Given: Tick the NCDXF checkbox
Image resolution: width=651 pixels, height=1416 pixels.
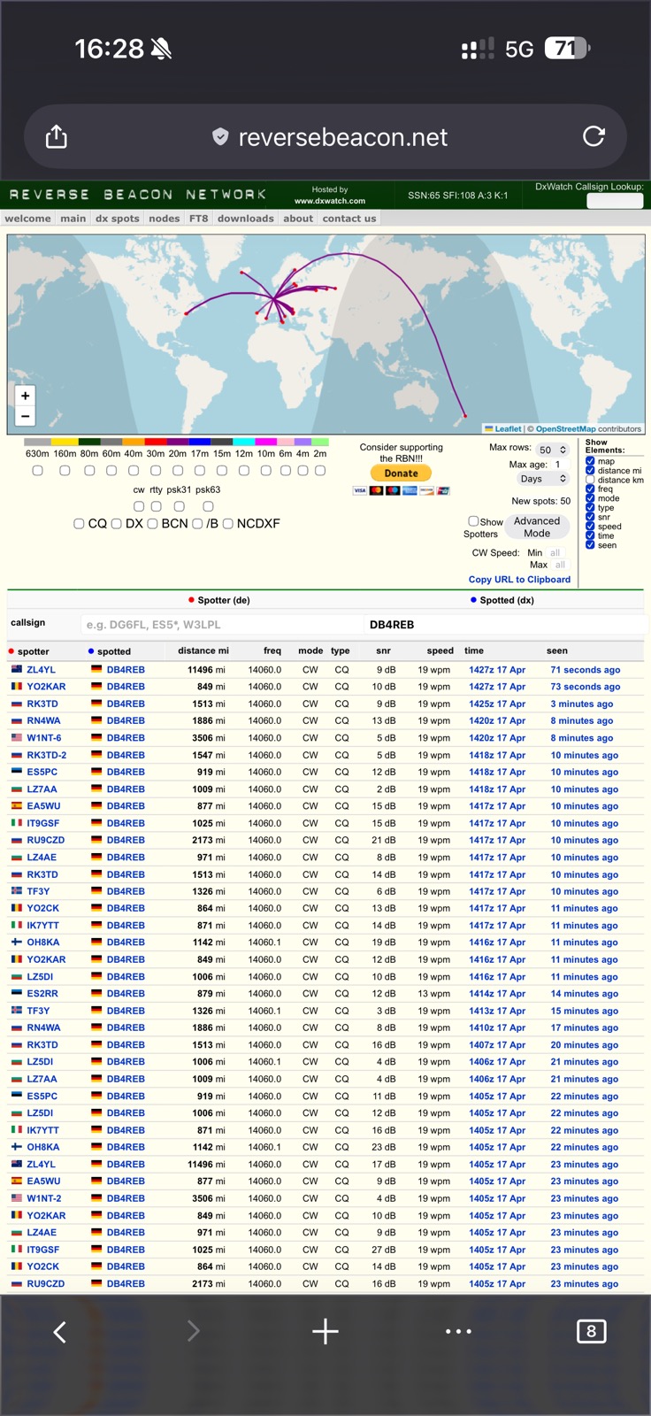Looking at the screenshot, I should pos(227,524).
